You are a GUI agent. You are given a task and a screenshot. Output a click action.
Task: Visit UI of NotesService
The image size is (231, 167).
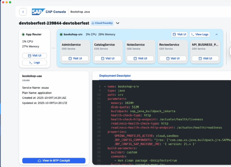click(x=140, y=59)
